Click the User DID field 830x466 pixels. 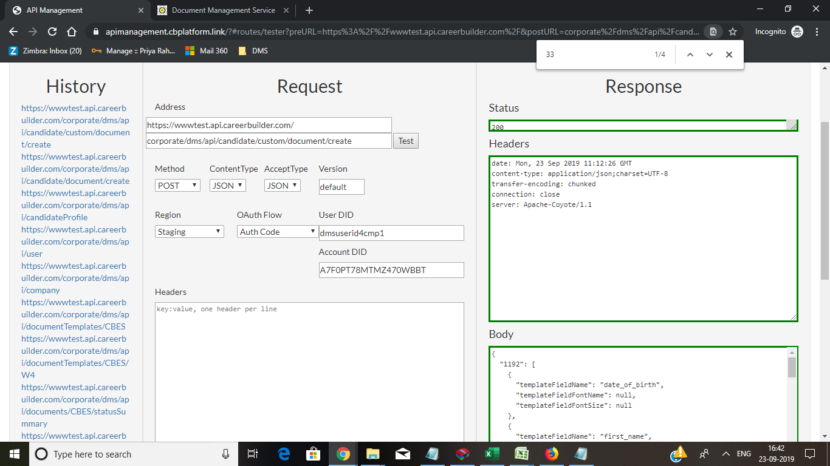point(391,233)
